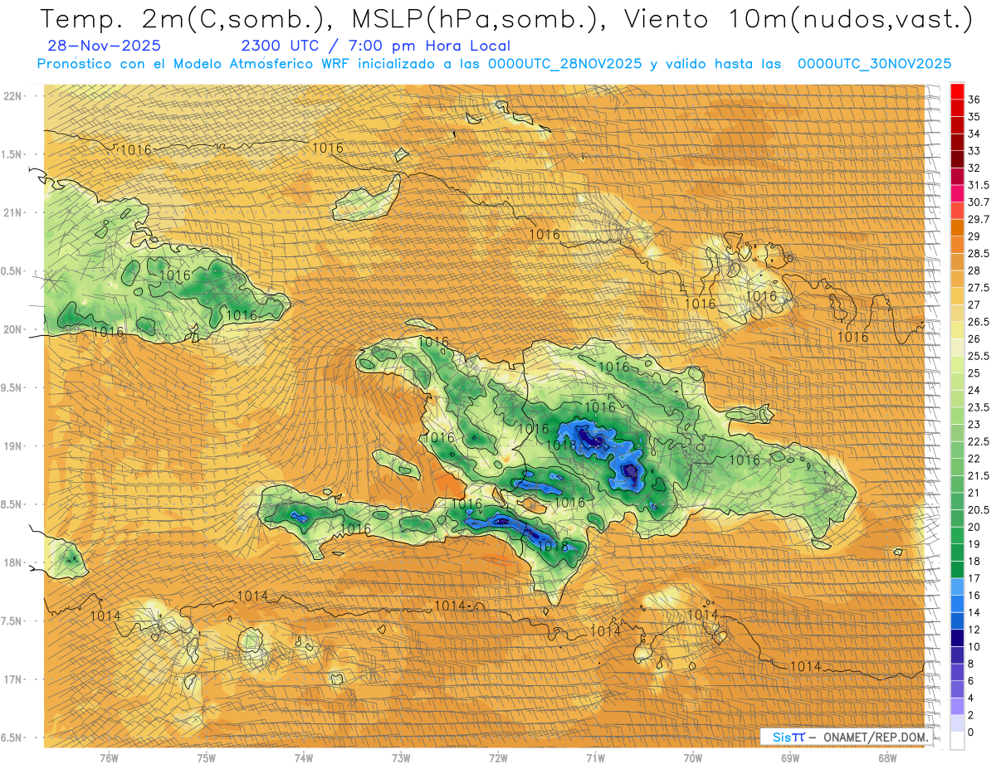Click the '69W' longitude axis label
Screen dimensions: 996x769
tap(790, 759)
